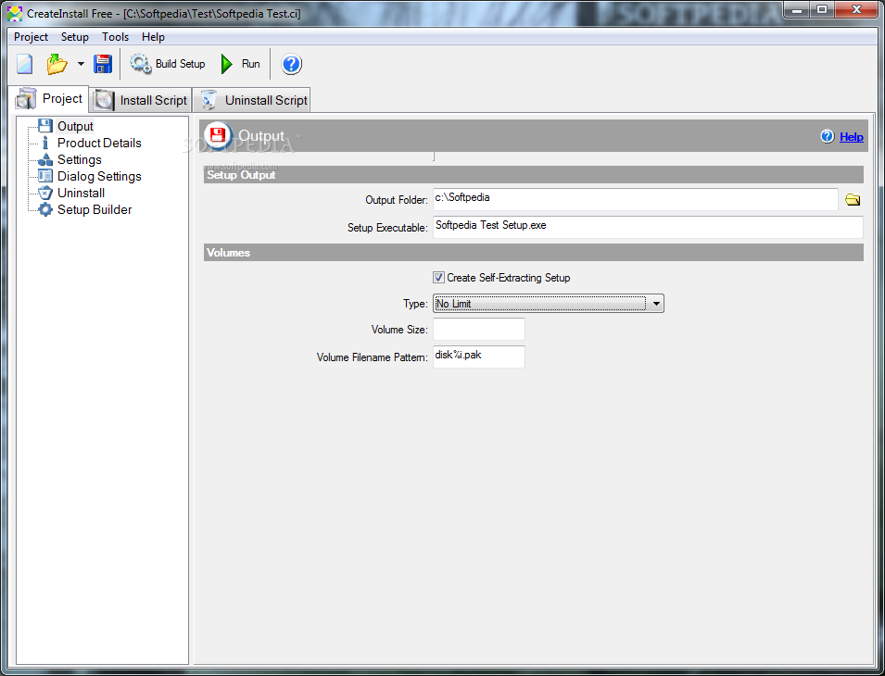The image size is (885, 676).
Task: Click the Output Folder text field
Action: (x=635, y=200)
